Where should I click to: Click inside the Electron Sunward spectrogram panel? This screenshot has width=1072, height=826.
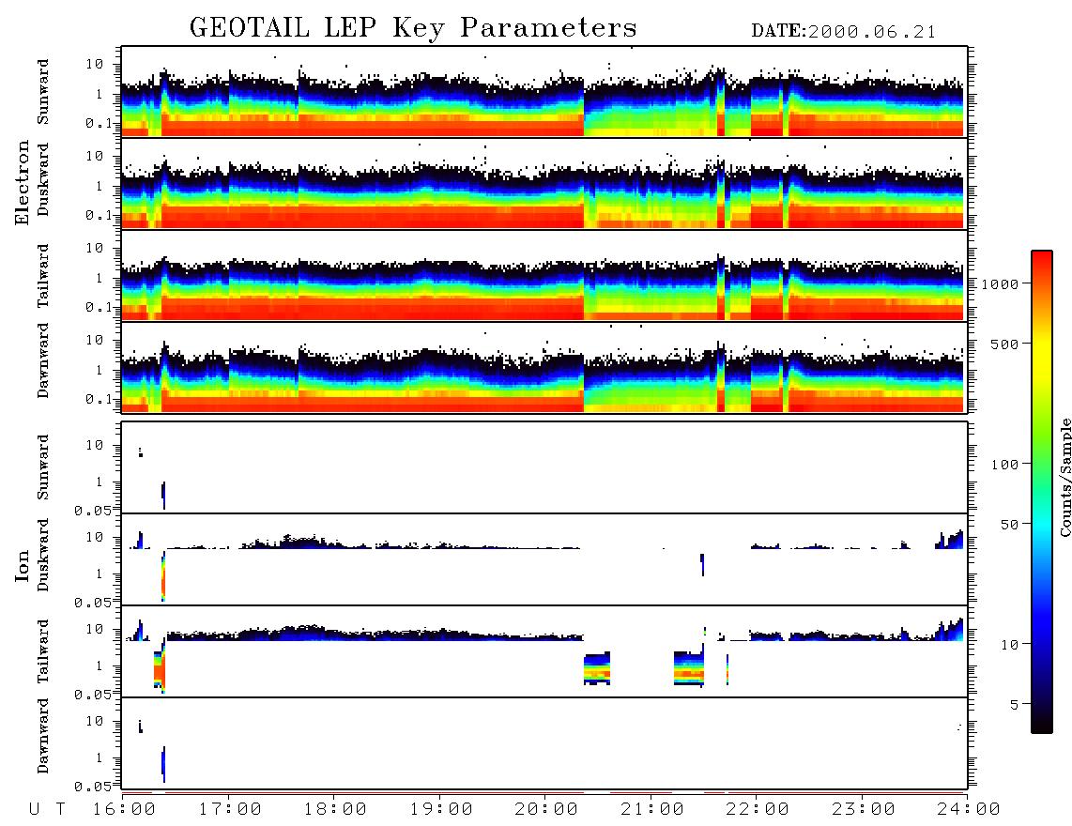(x=544, y=92)
